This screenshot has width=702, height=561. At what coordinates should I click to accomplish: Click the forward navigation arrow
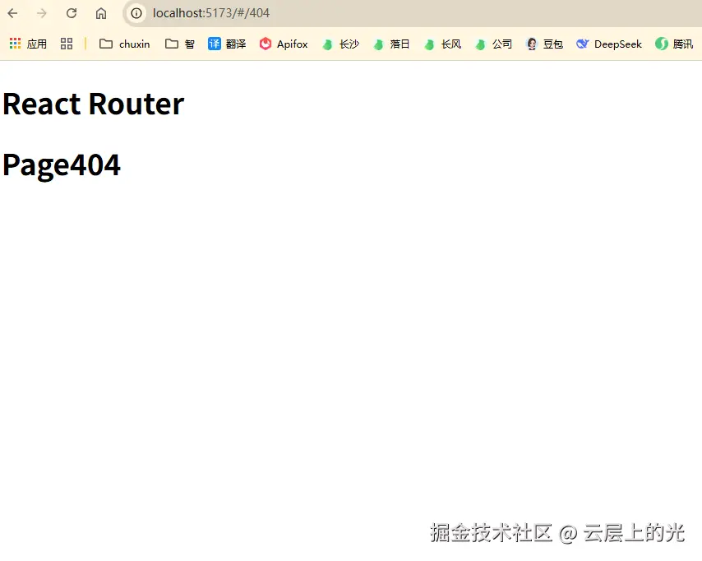point(42,13)
